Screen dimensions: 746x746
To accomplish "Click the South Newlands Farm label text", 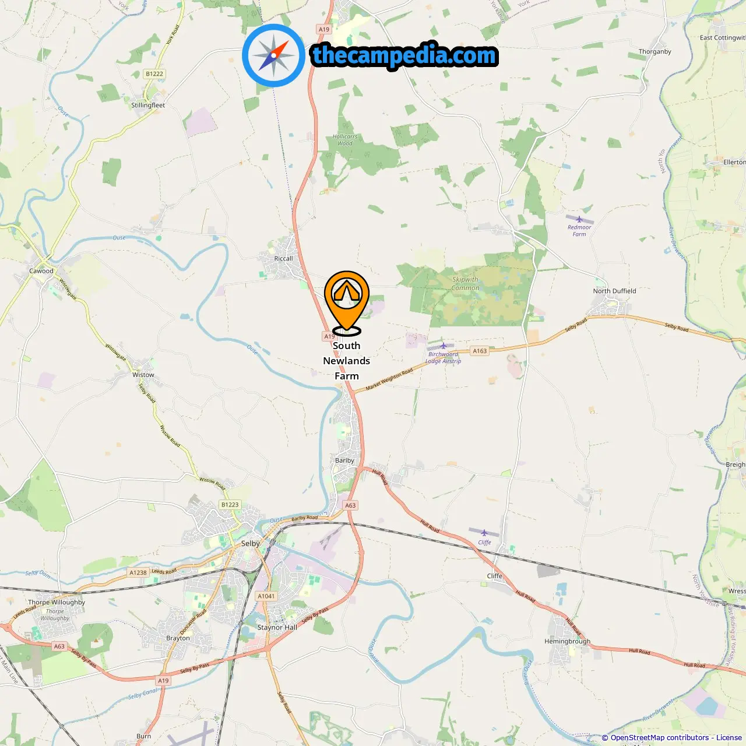I will [x=347, y=361].
